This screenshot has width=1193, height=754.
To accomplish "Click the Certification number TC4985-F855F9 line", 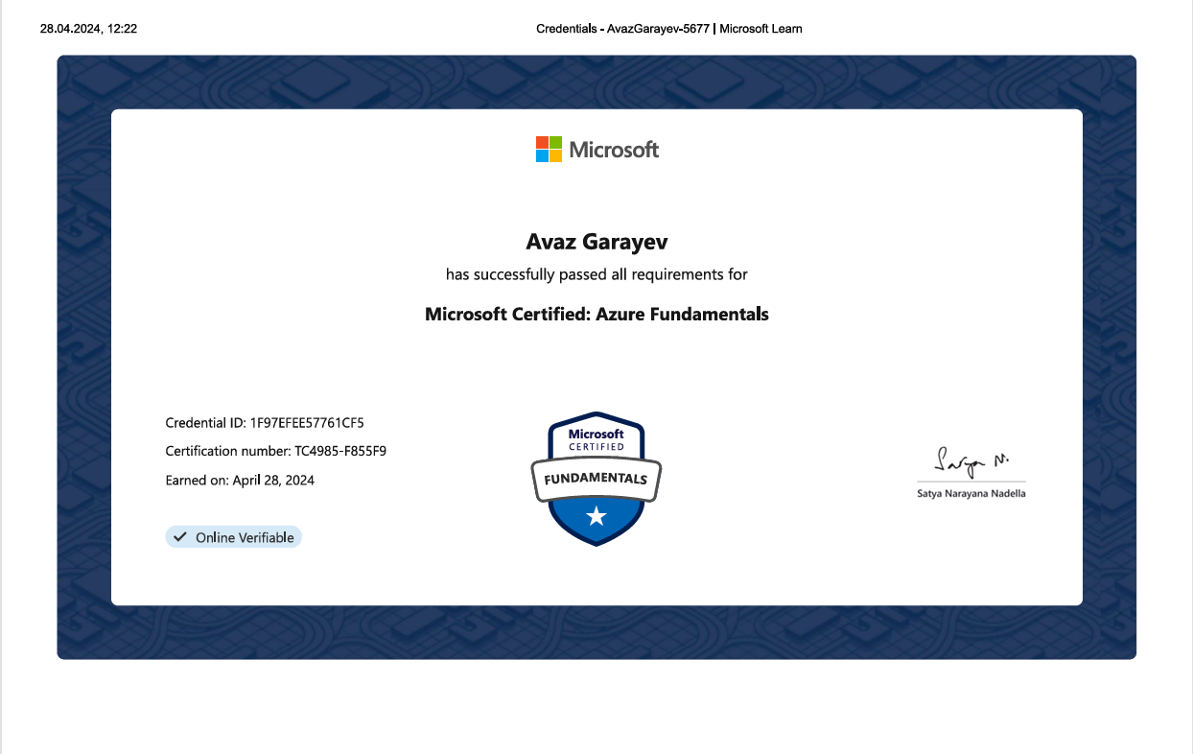I will click(x=275, y=451).
